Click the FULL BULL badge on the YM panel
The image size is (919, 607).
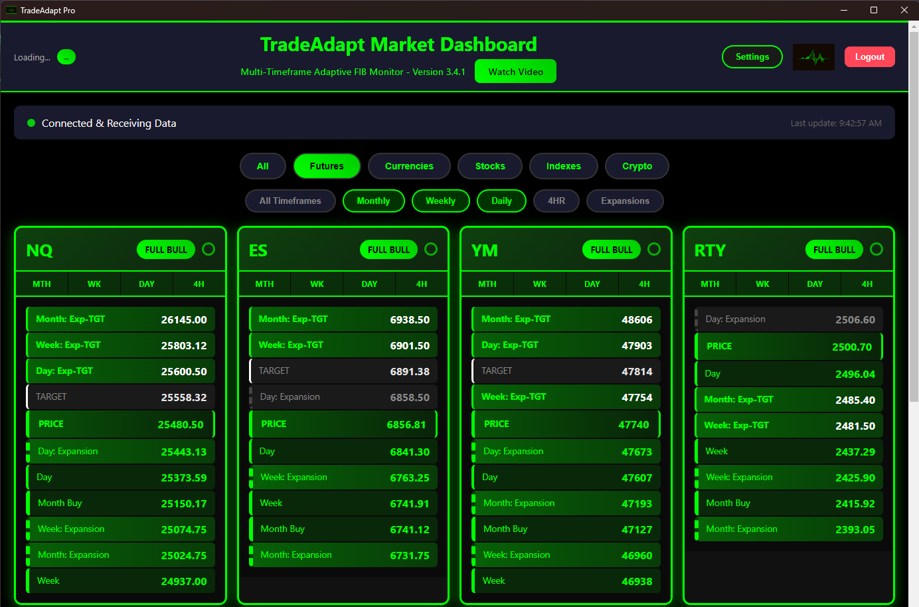tap(611, 250)
